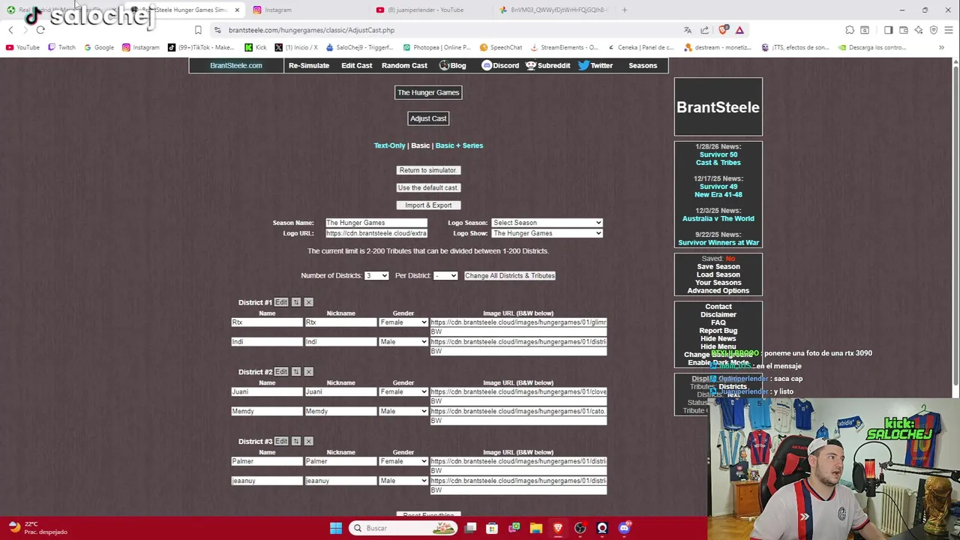The height and width of the screenshot is (540, 960).
Task: Open browser extensions puzzle icon
Action: [x=850, y=30]
